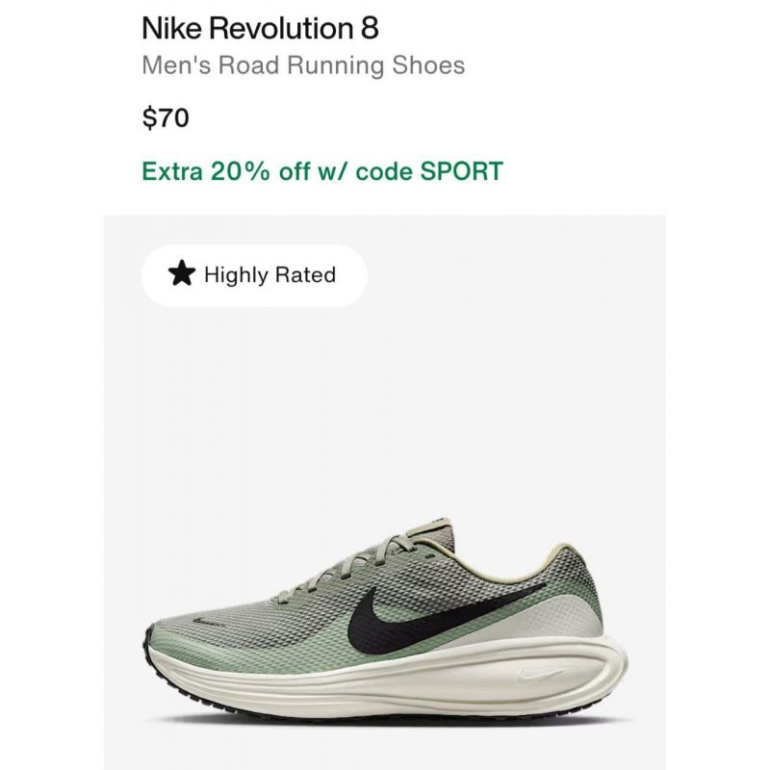Click the word Revolution in the title
This screenshot has width=770, height=770.
pyautogui.click(x=281, y=28)
